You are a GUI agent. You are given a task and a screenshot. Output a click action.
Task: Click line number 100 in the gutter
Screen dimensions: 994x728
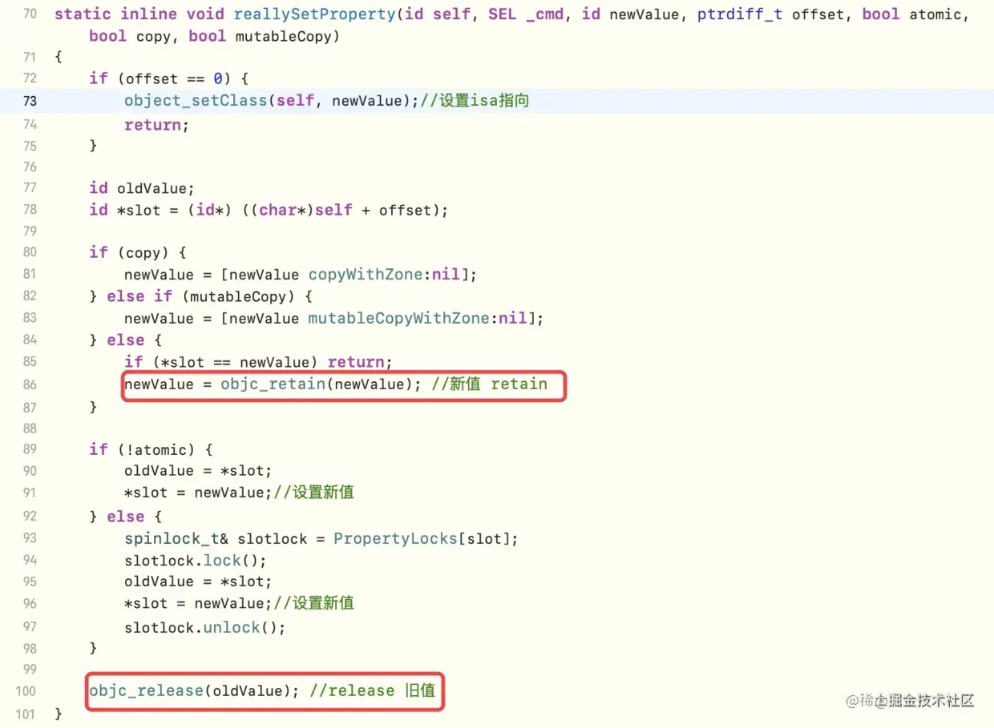[x=26, y=691]
